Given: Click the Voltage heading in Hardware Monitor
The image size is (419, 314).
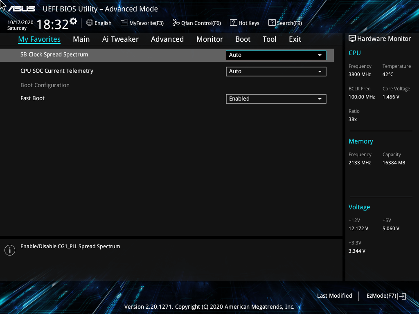Looking at the screenshot, I should (x=359, y=207).
